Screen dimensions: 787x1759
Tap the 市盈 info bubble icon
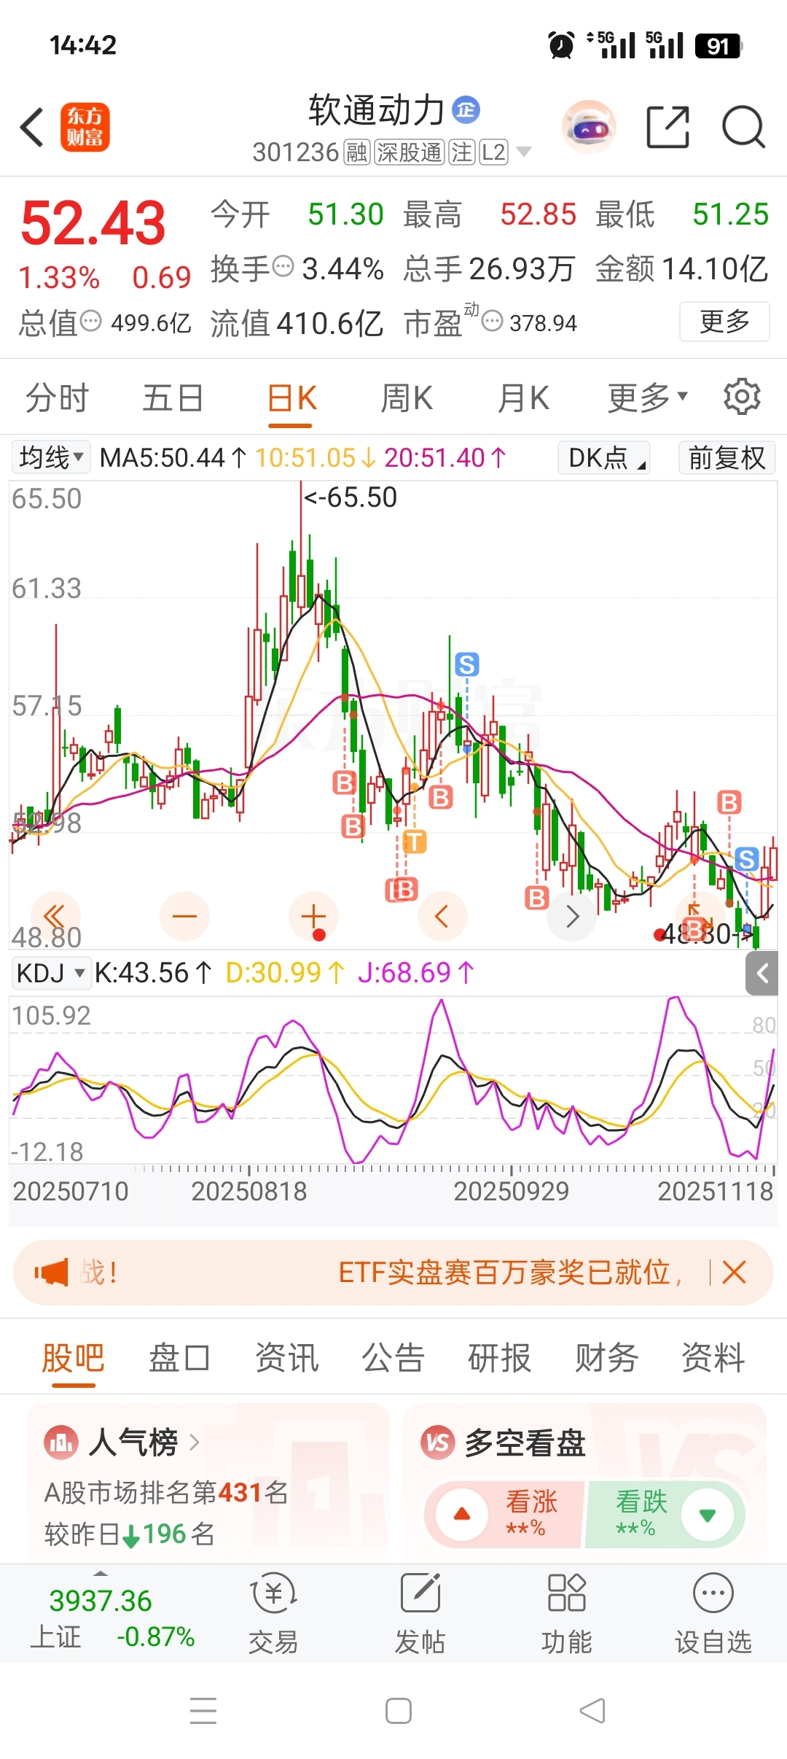click(x=493, y=321)
